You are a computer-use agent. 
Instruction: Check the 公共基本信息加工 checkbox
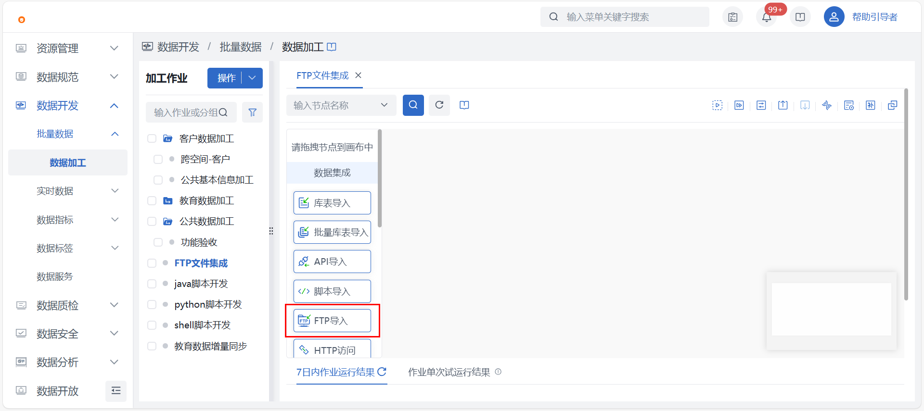point(158,180)
